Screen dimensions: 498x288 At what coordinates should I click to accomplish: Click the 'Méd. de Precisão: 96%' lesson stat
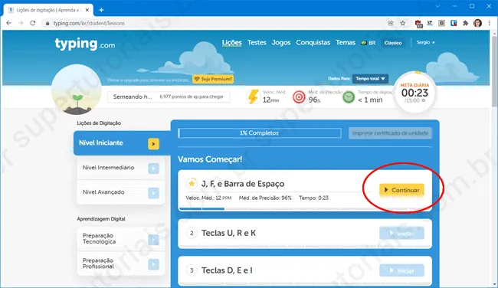pos(265,198)
